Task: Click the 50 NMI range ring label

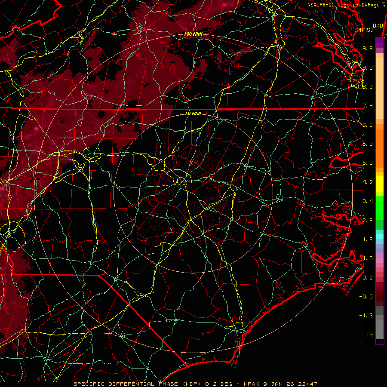Action: point(193,114)
